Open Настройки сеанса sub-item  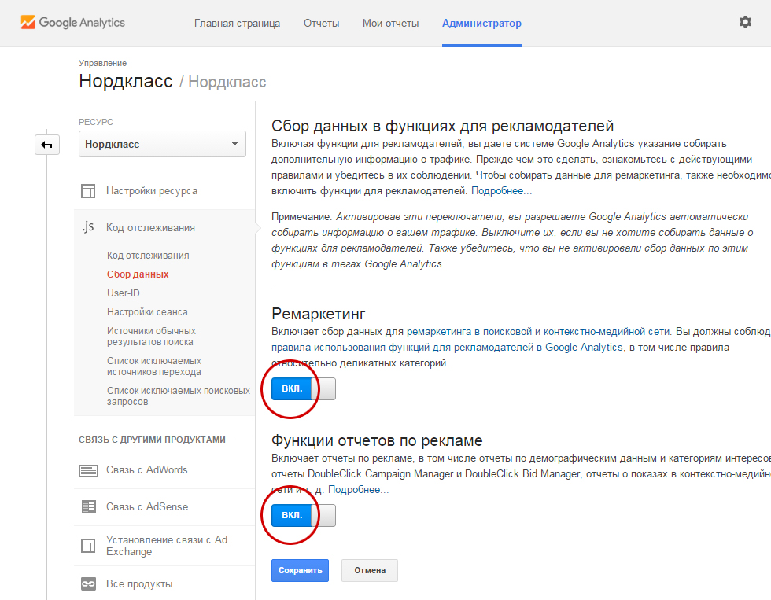click(148, 312)
